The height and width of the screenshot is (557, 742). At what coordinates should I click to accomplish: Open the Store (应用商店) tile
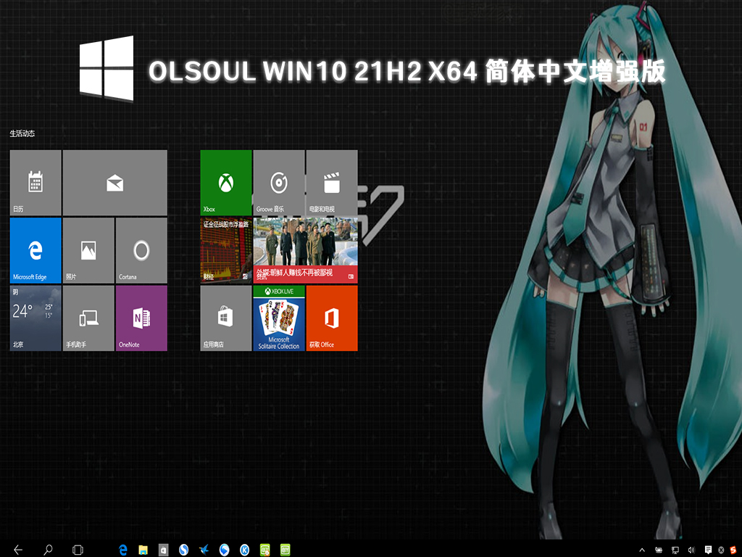(x=225, y=318)
